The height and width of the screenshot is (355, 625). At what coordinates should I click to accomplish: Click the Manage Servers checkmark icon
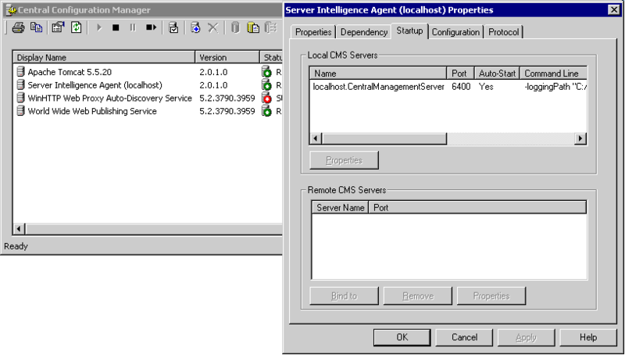[x=173, y=27]
